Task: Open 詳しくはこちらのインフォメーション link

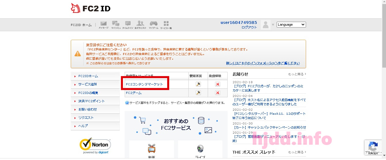Action: point(263,63)
